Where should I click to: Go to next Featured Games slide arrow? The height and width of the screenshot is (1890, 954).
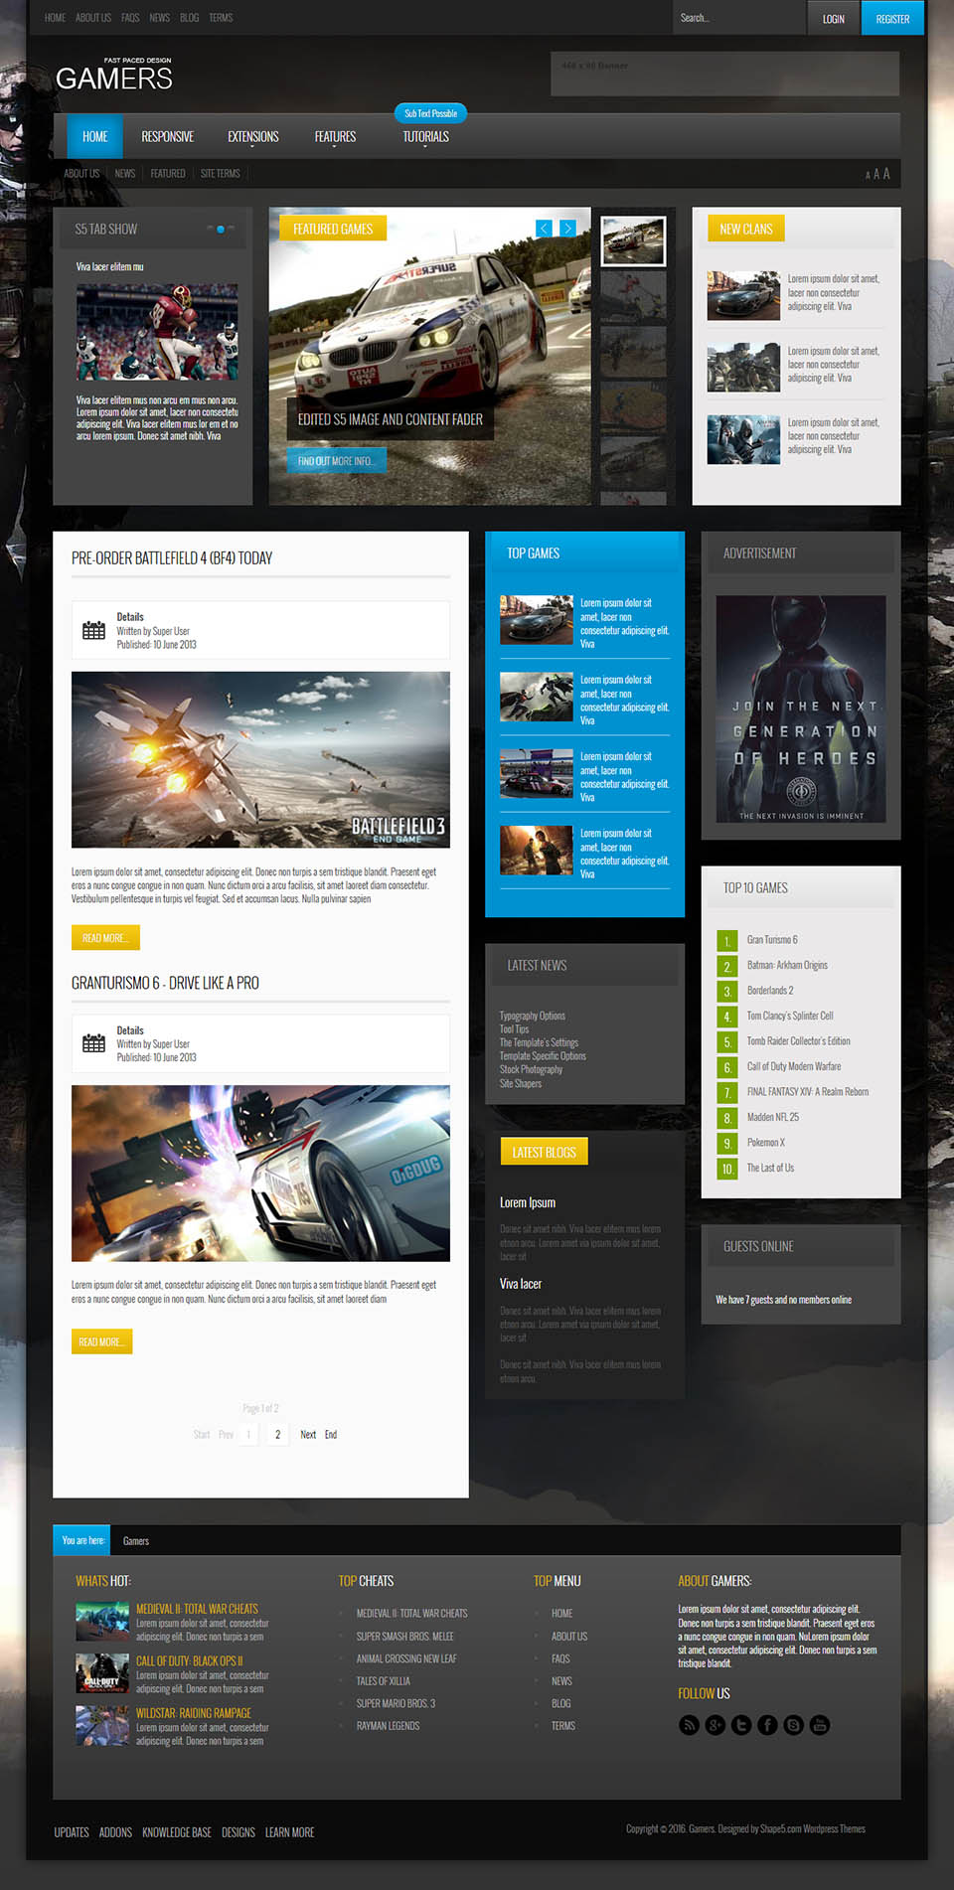click(567, 229)
